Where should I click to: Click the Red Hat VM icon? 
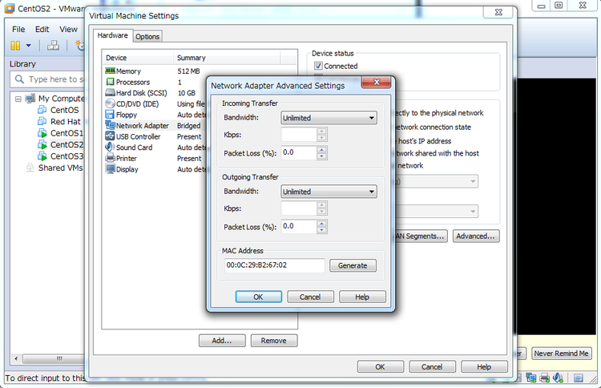tap(42, 122)
